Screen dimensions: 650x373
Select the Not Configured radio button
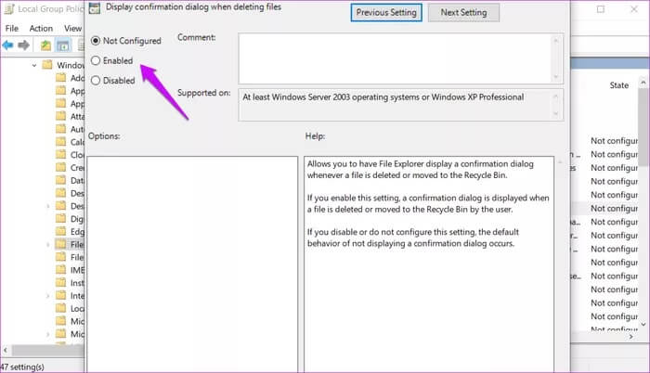click(x=96, y=41)
